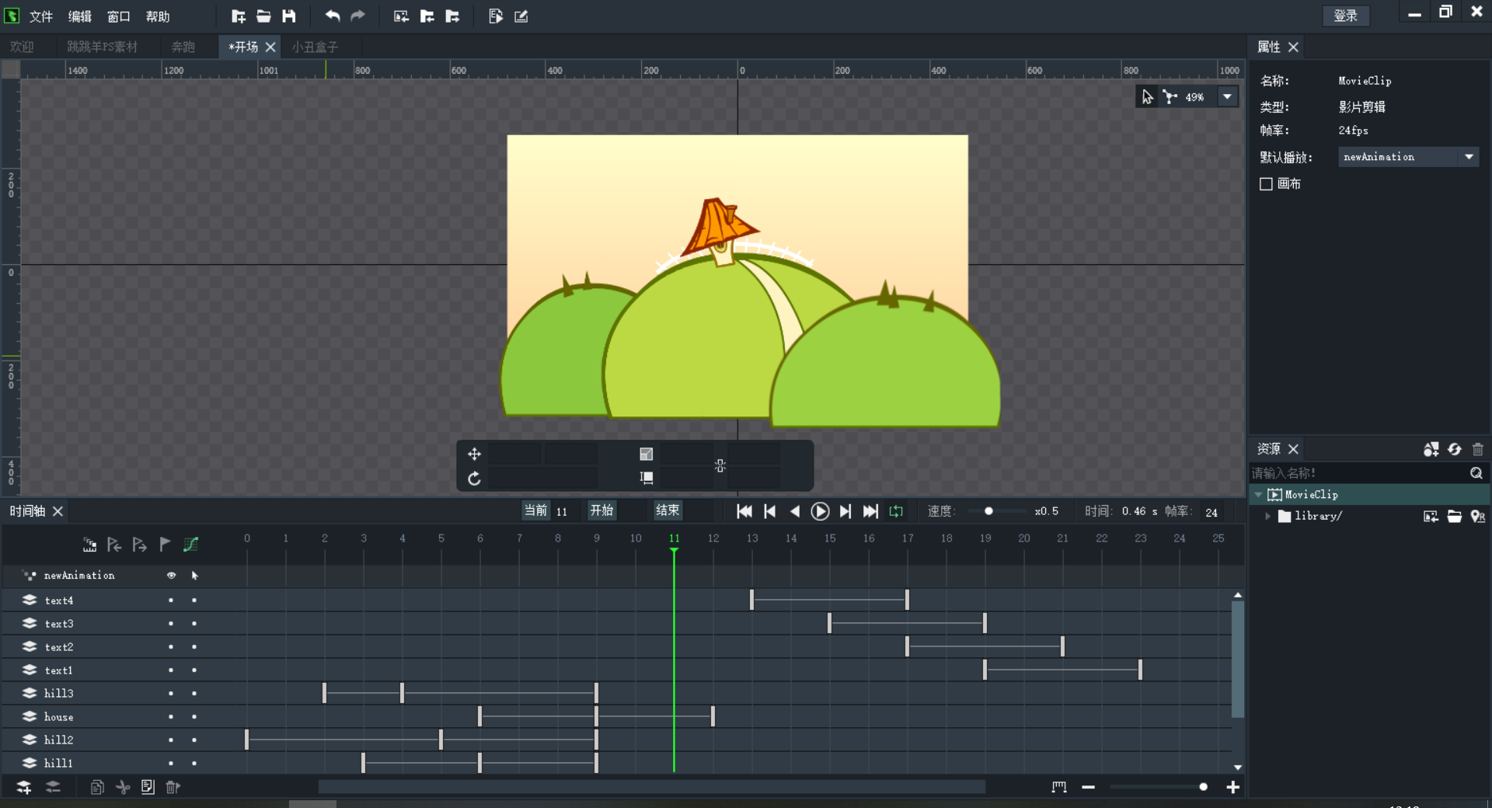1492x808 pixels.
Task: Click the play animation button
Action: (x=820, y=511)
